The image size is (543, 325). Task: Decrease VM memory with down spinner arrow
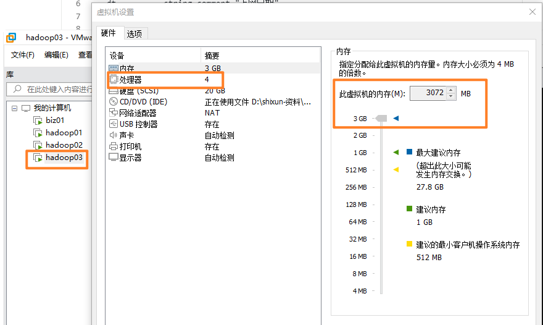point(450,96)
